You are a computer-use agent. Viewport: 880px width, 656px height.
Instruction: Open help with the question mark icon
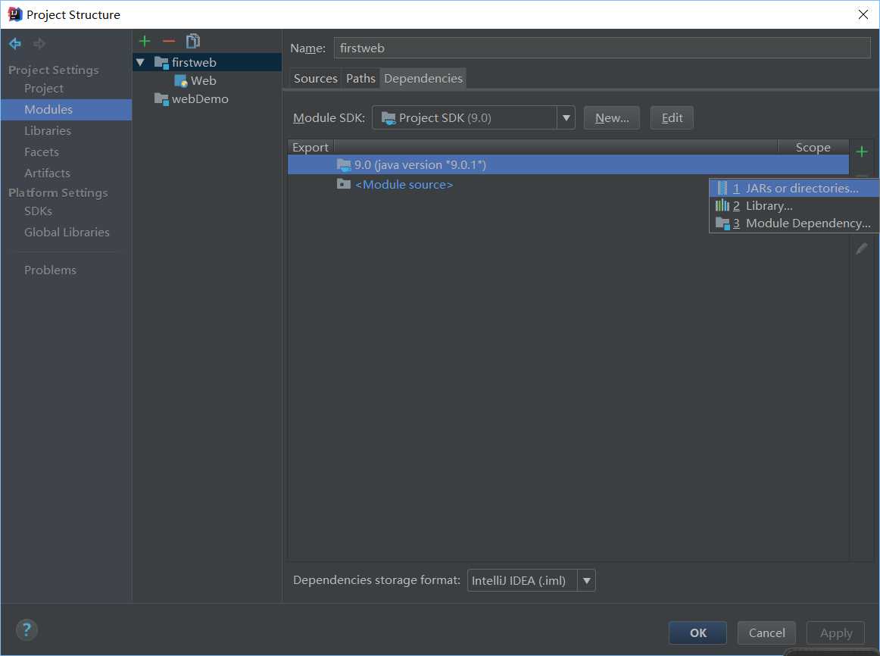[x=27, y=629]
